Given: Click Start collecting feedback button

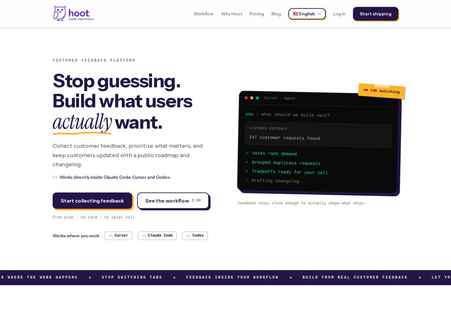Looking at the screenshot, I should click(x=92, y=201).
